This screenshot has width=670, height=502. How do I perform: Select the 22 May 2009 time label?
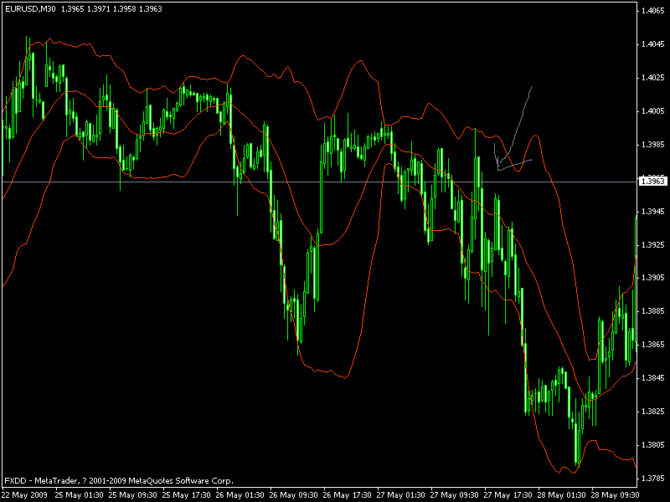(x=24, y=495)
